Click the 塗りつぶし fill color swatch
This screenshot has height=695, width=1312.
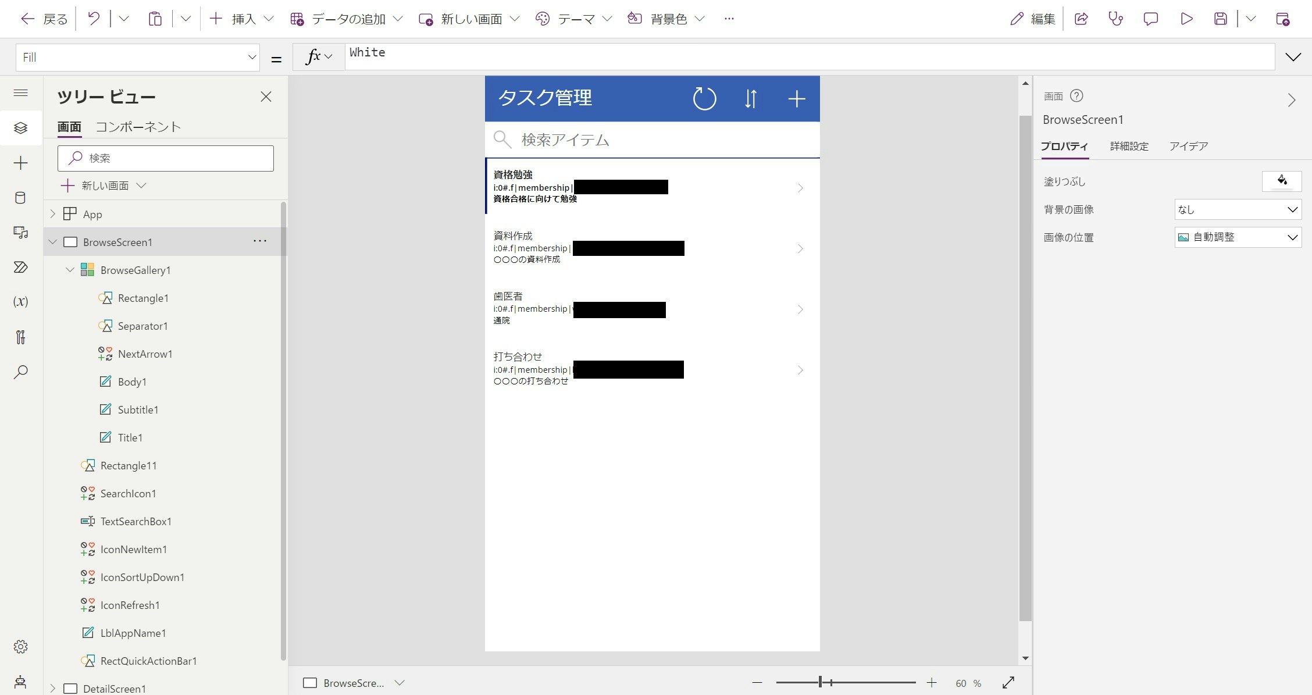pyautogui.click(x=1281, y=181)
